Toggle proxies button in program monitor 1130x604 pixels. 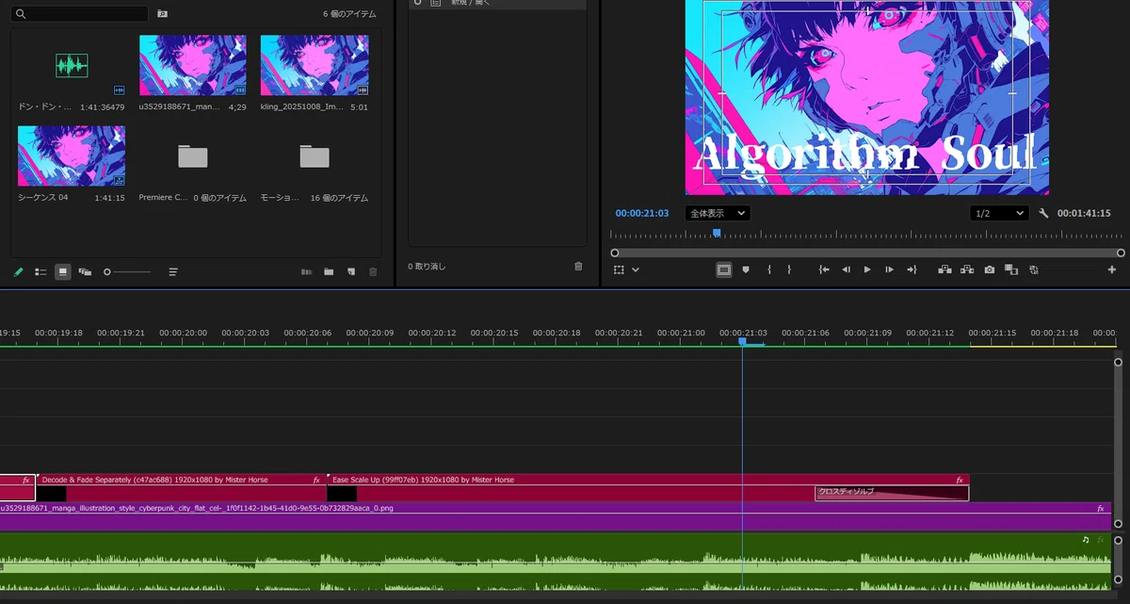(x=1034, y=269)
